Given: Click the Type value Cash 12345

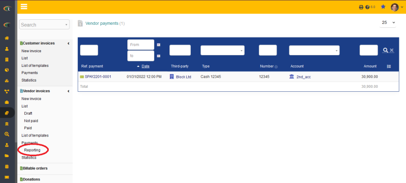Looking at the screenshot, I should [211, 77].
